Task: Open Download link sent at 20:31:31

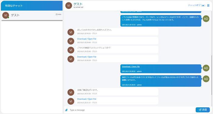Action: (x=87, y=99)
